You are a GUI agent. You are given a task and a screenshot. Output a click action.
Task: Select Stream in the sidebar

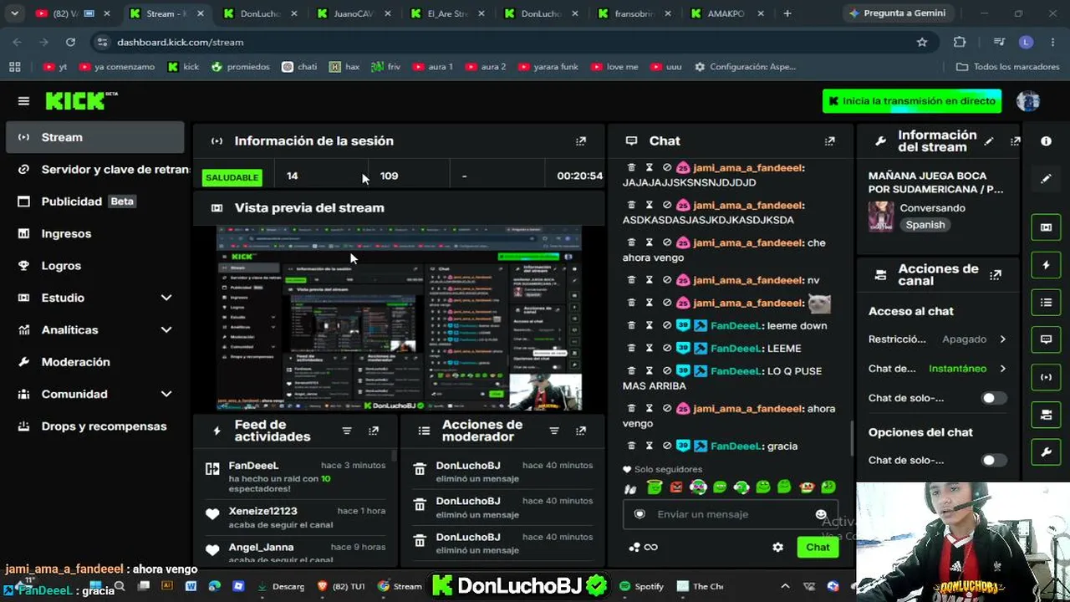(x=95, y=137)
